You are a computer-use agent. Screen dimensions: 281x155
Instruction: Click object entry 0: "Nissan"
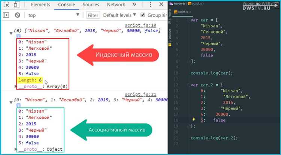coord(33,111)
